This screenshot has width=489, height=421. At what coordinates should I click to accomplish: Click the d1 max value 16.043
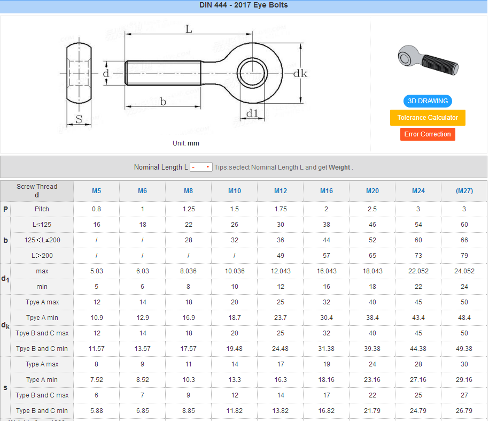click(x=327, y=271)
